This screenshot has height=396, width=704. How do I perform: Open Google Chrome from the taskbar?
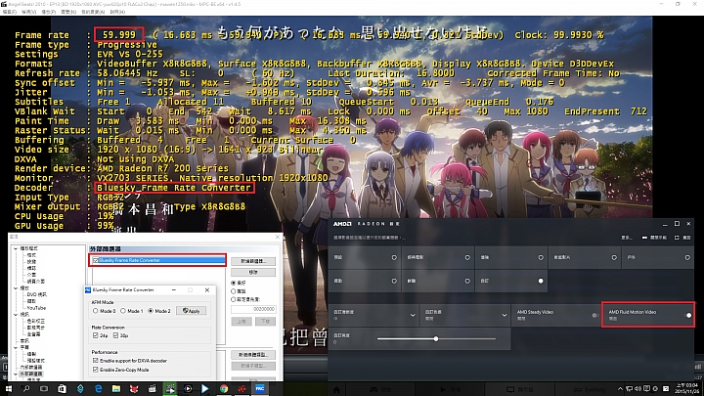[224, 389]
